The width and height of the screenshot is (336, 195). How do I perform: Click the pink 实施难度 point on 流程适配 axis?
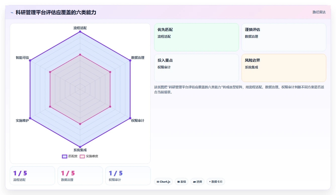point(80,55)
